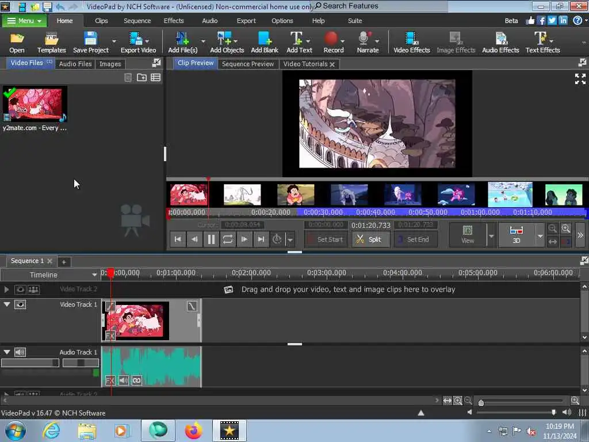Click the fullscreen preview icon

pyautogui.click(x=580, y=79)
